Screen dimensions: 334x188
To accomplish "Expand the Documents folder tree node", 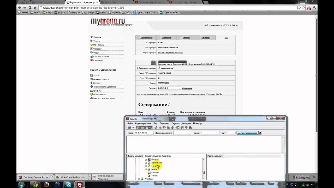I will (146, 163).
